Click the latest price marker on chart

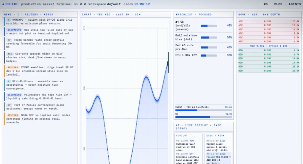[167, 63]
